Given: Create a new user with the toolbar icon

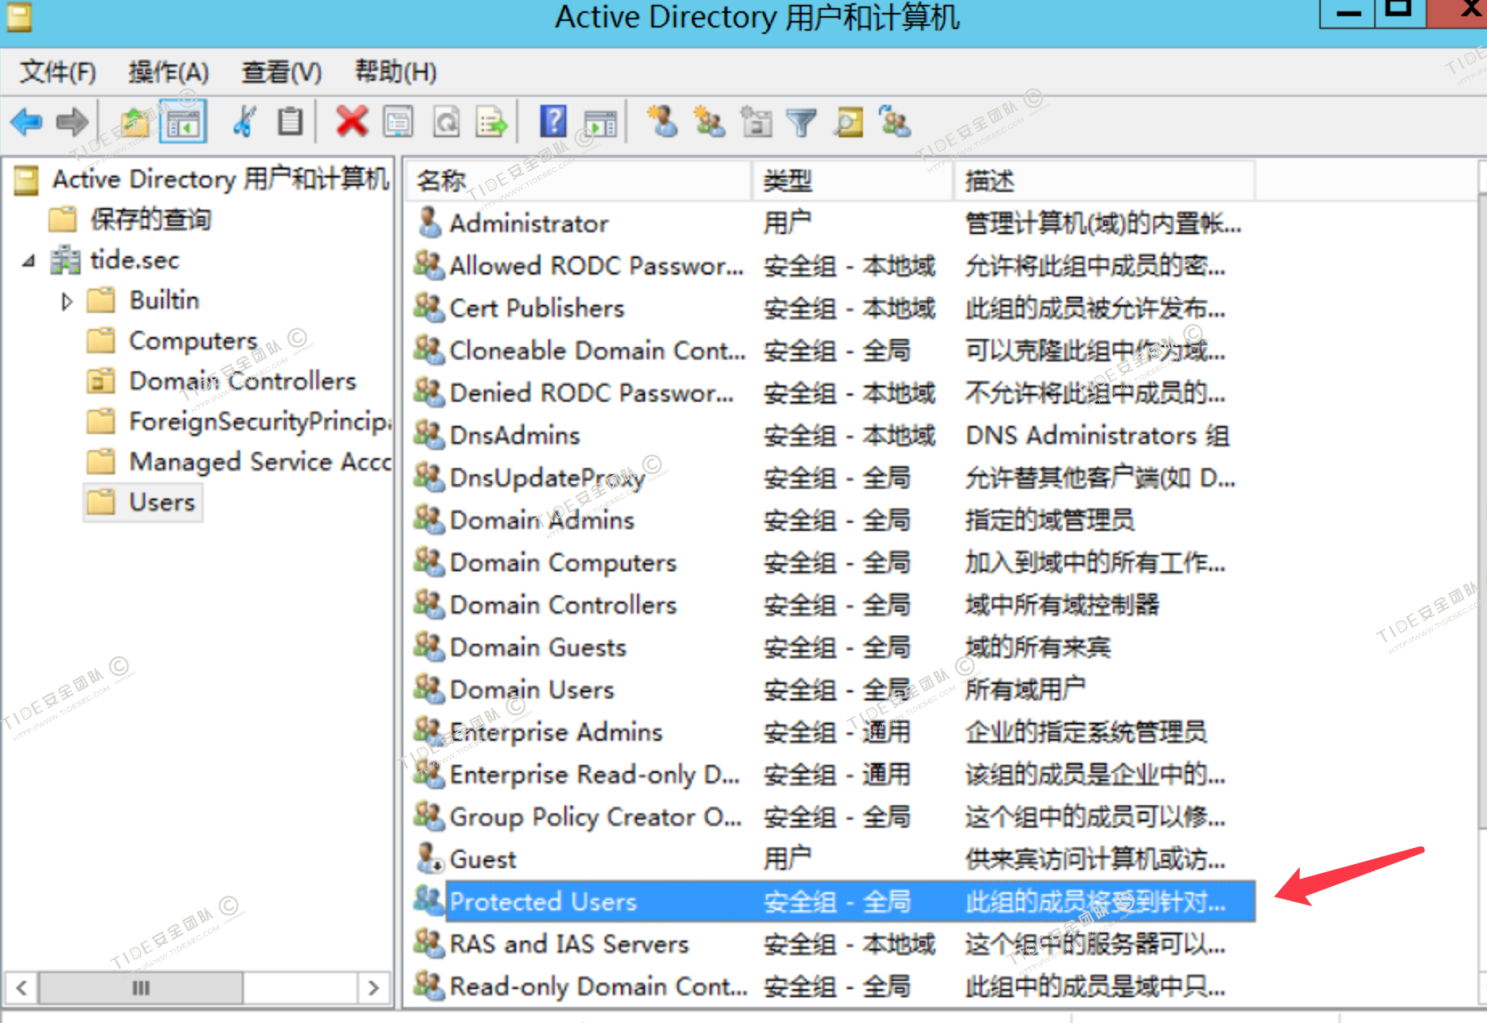Looking at the screenshot, I should coord(663,122).
